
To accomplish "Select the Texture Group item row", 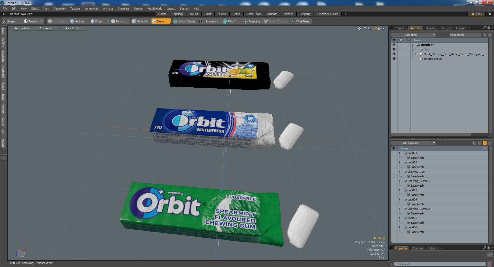I will point(440,59).
